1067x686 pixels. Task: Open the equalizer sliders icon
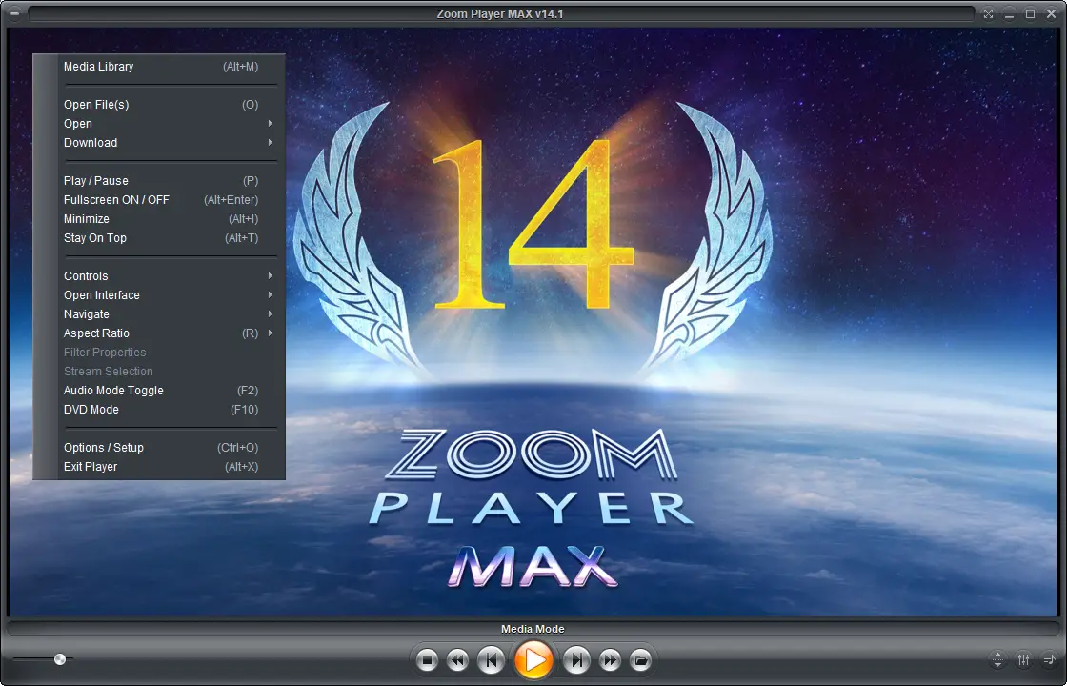click(x=1023, y=659)
